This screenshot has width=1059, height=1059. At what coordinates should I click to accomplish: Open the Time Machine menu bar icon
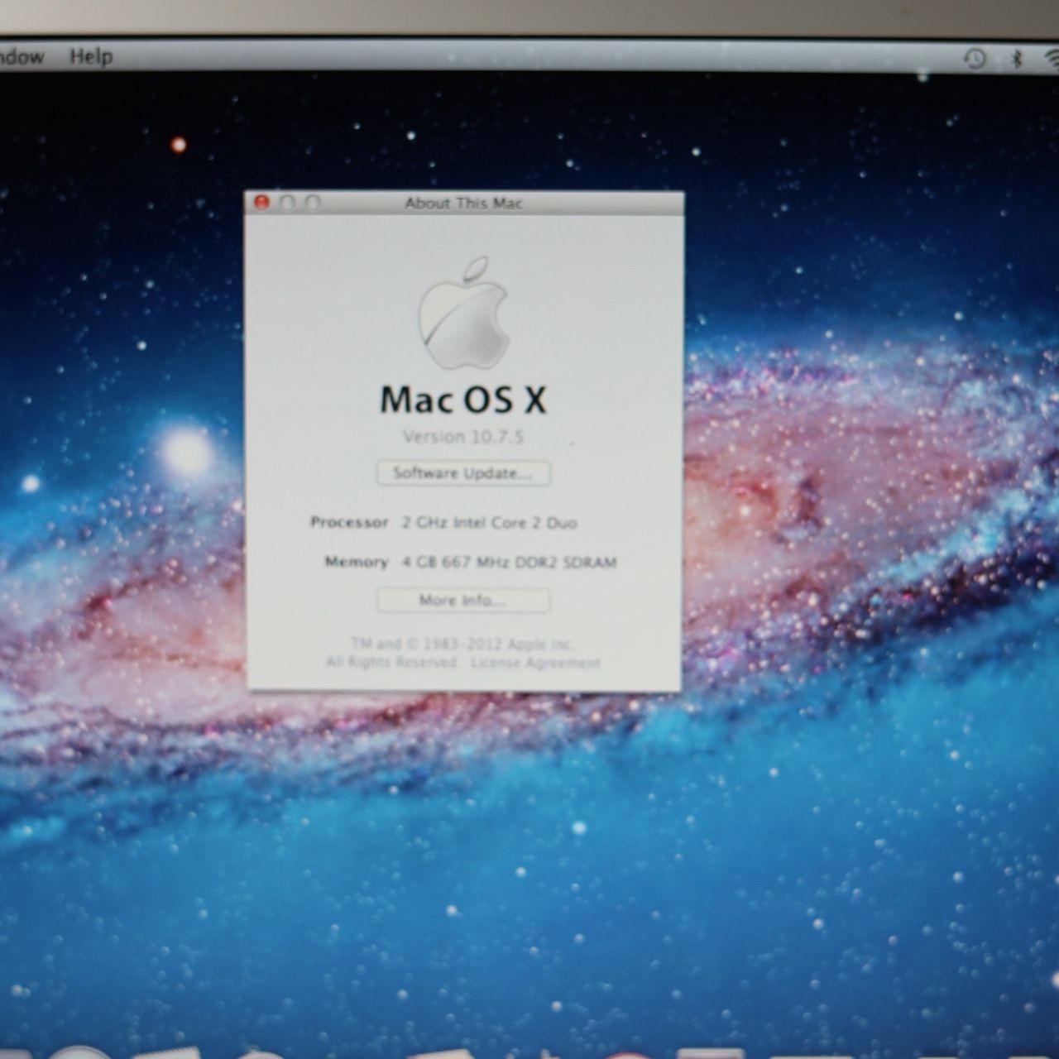(975, 58)
